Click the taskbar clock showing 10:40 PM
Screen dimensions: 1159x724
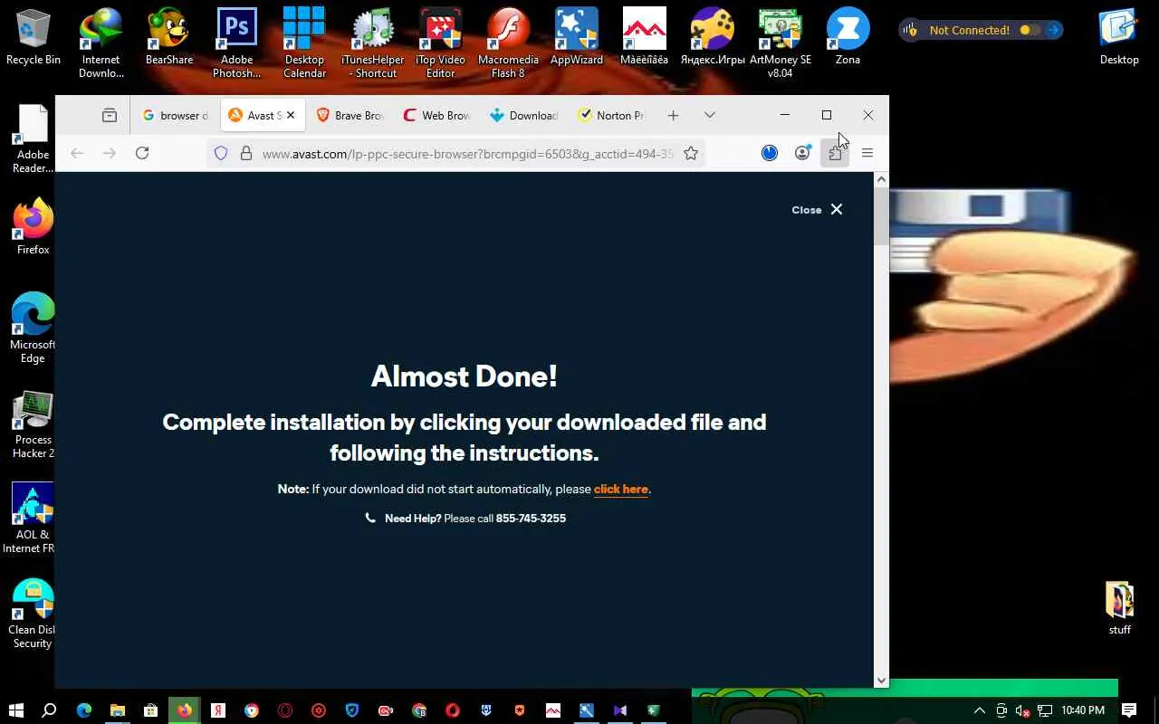(1083, 710)
